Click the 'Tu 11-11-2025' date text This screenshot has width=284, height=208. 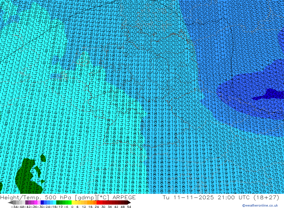click(188, 197)
